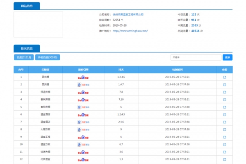Click the serial number 11 cell
The height and width of the screenshot is (164, 246).
(x=21, y=152)
